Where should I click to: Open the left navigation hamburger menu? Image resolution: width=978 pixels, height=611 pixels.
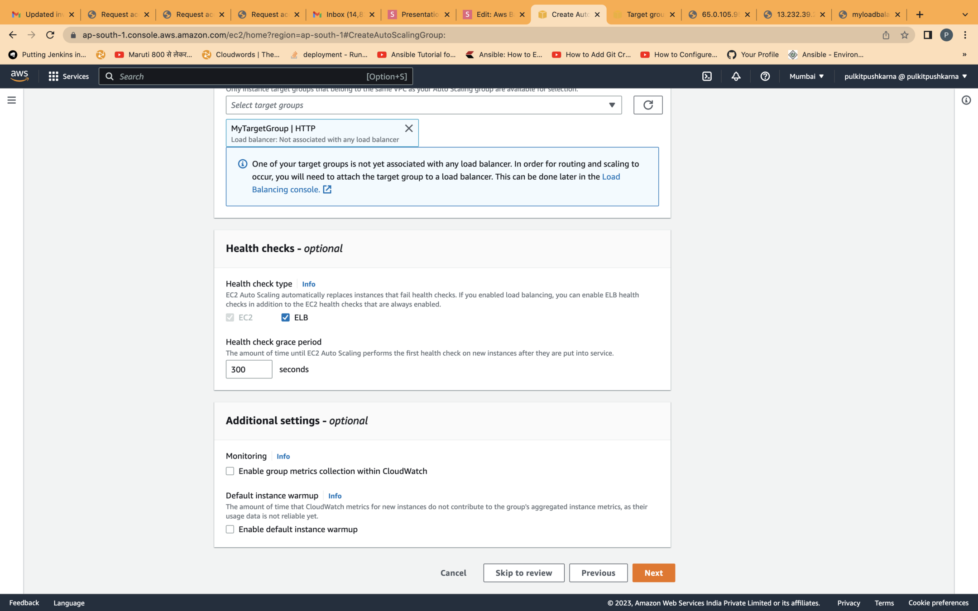(x=12, y=100)
